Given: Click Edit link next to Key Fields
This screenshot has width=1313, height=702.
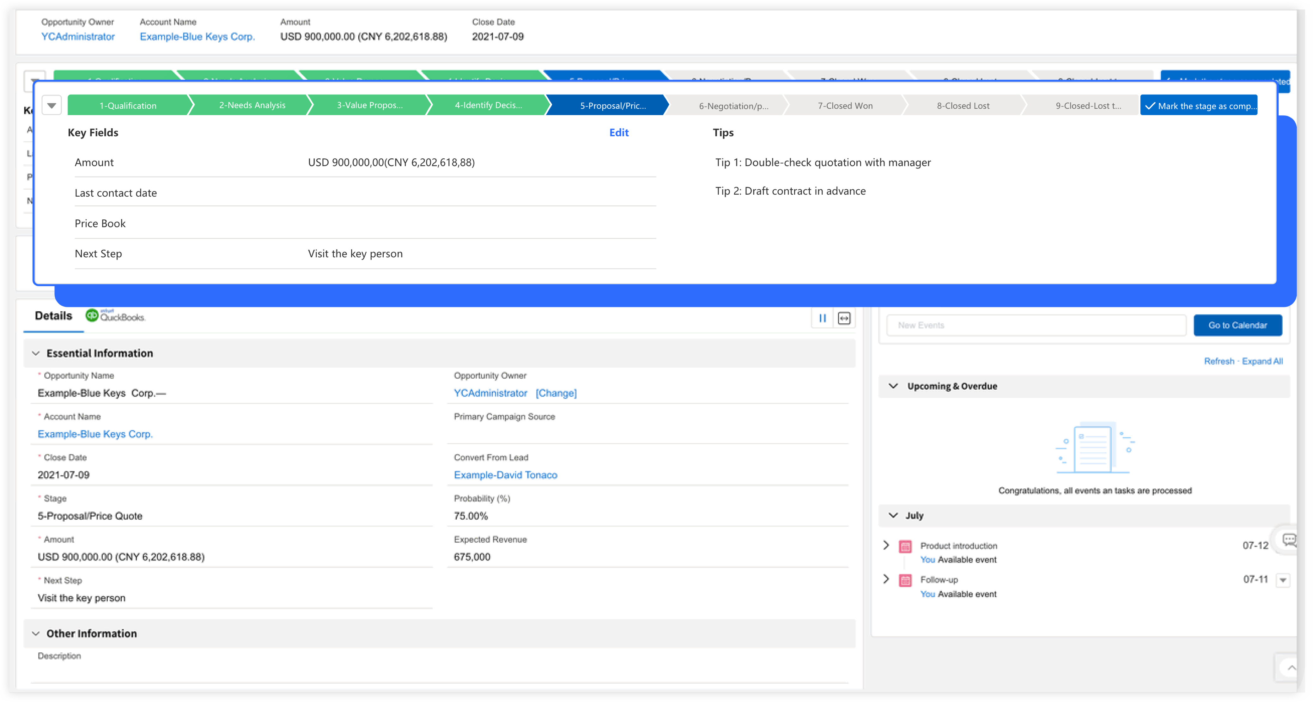Looking at the screenshot, I should 619,132.
